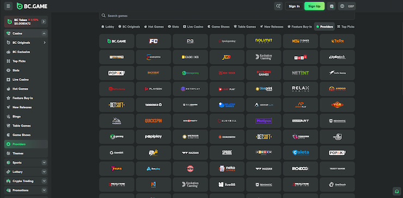This screenshot has height=198, width=403.
Task: Open New Releases in the sidebar
Action: coord(26,107)
